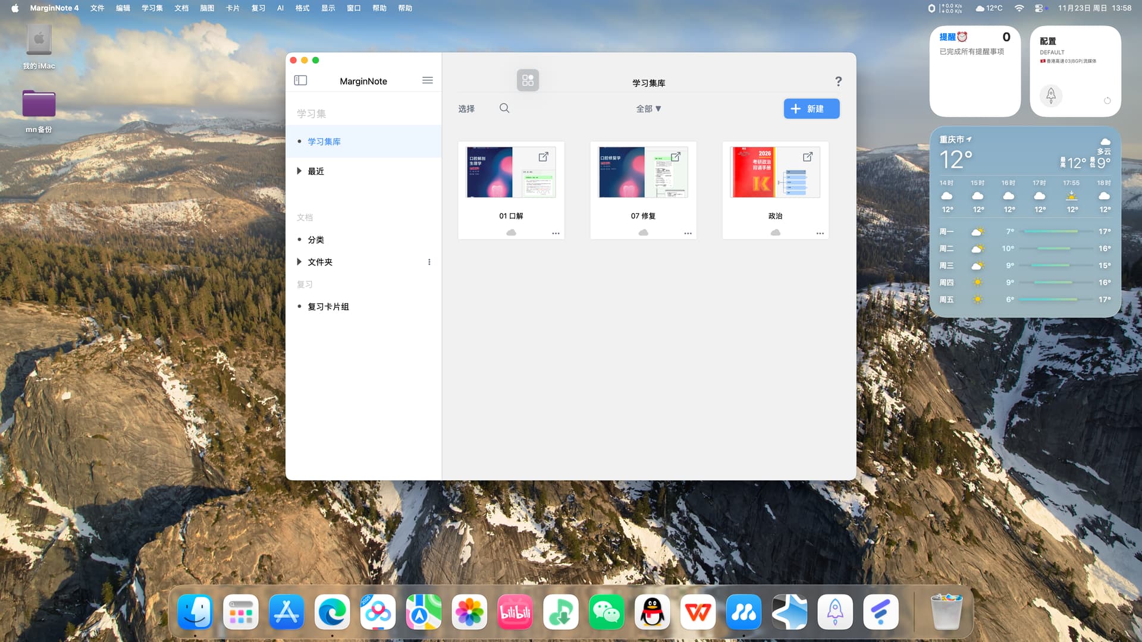Select 复习卡片组 in sidebar

click(x=328, y=307)
